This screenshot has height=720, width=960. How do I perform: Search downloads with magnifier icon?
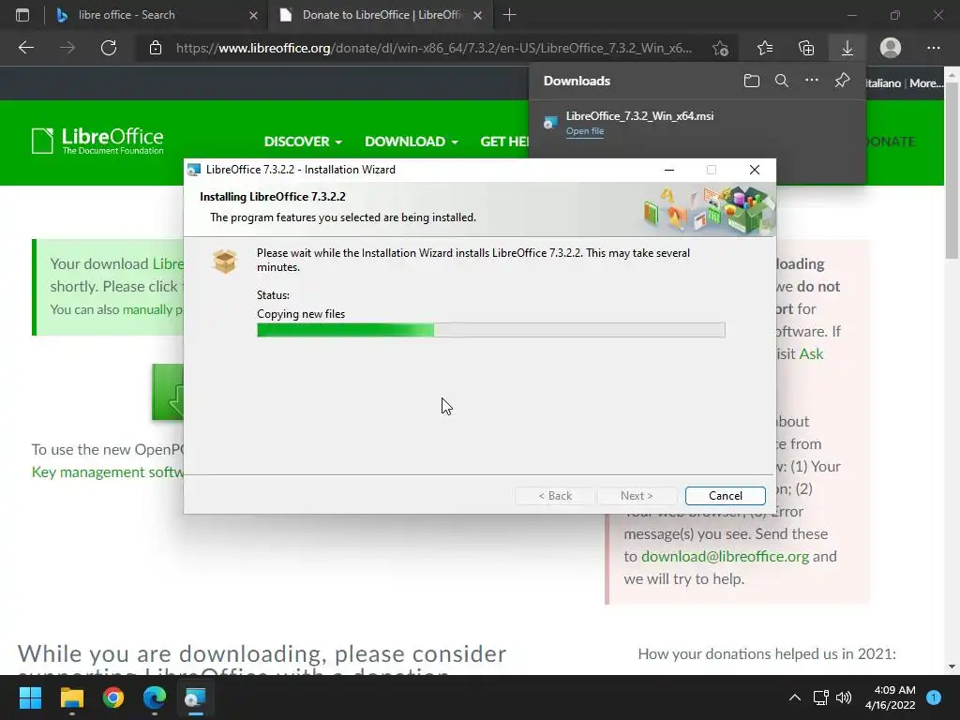(781, 81)
